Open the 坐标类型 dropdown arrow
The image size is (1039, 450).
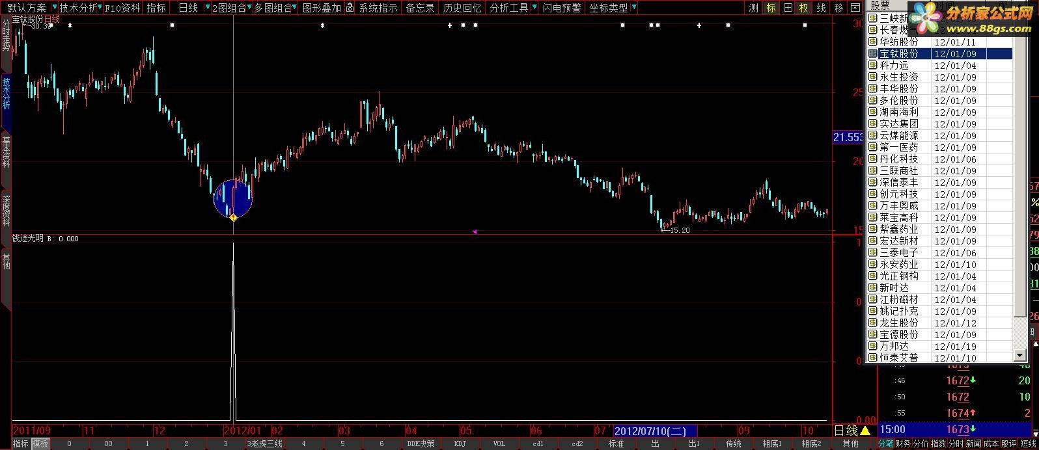tap(634, 8)
